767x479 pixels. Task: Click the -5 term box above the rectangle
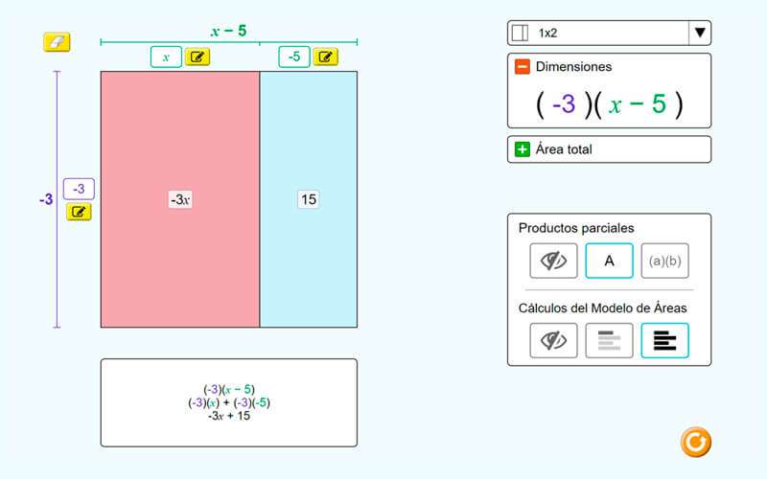[x=294, y=57]
